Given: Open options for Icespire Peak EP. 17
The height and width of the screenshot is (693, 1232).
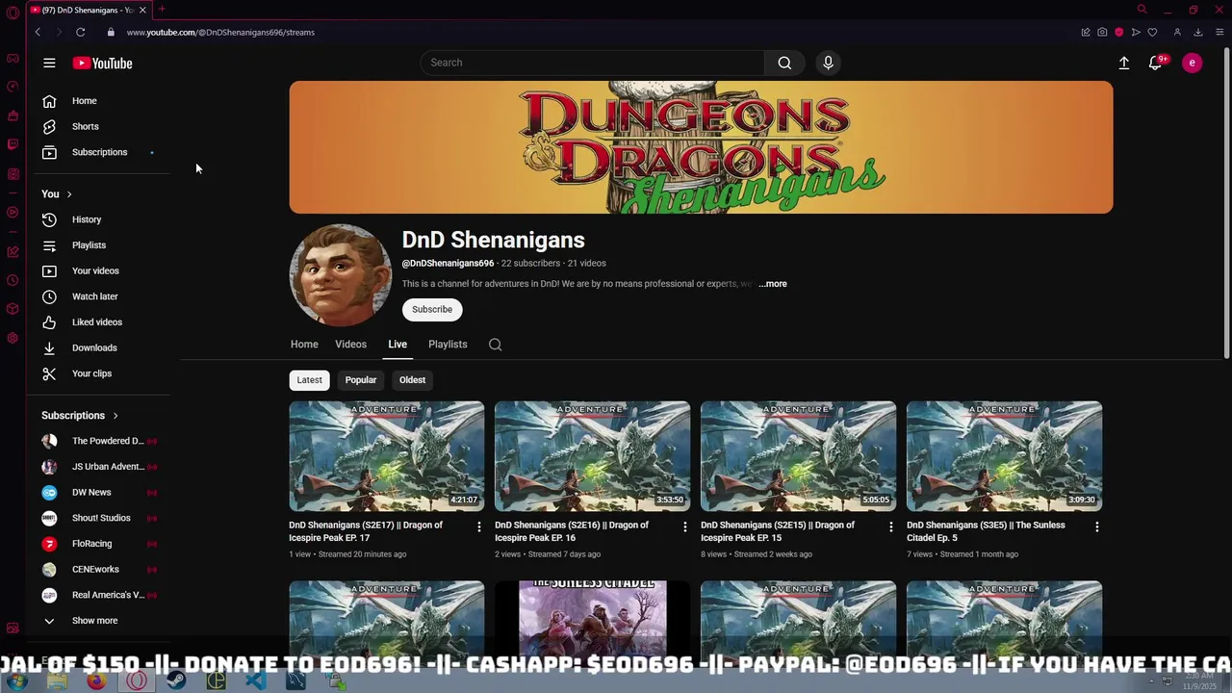Looking at the screenshot, I should 479,526.
